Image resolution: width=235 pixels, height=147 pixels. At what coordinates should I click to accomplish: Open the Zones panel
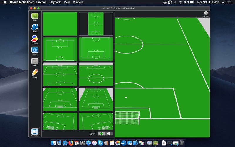coord(35,51)
